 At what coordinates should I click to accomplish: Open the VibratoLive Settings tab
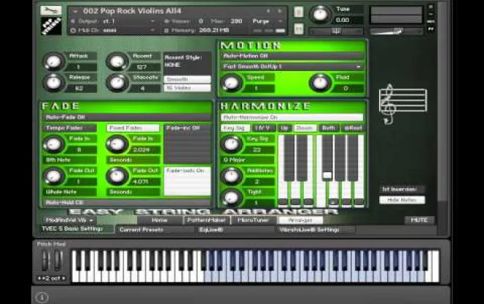[x=316, y=230]
